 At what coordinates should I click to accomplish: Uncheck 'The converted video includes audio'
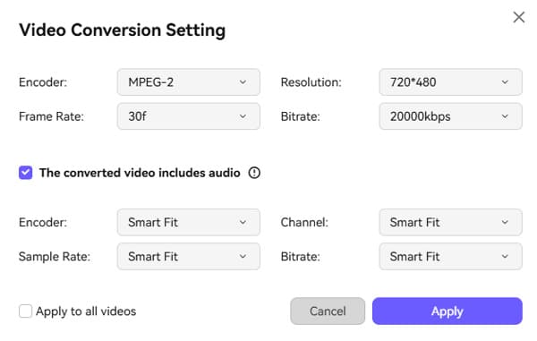point(26,173)
